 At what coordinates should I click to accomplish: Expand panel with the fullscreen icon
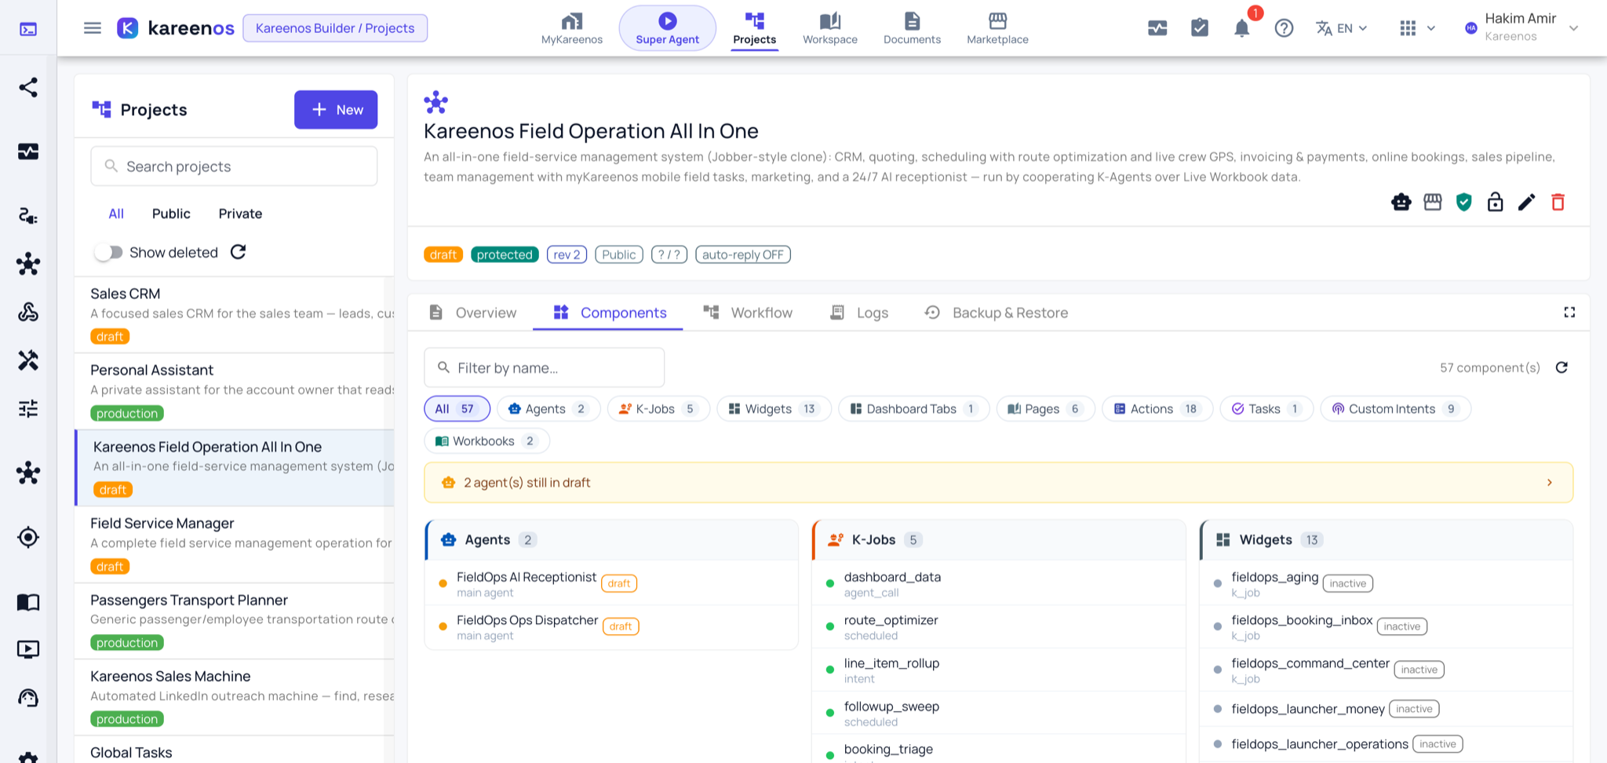pyautogui.click(x=1569, y=312)
